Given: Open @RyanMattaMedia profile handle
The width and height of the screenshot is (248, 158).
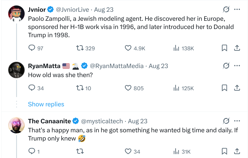Looking at the screenshot, I should [117, 66].
